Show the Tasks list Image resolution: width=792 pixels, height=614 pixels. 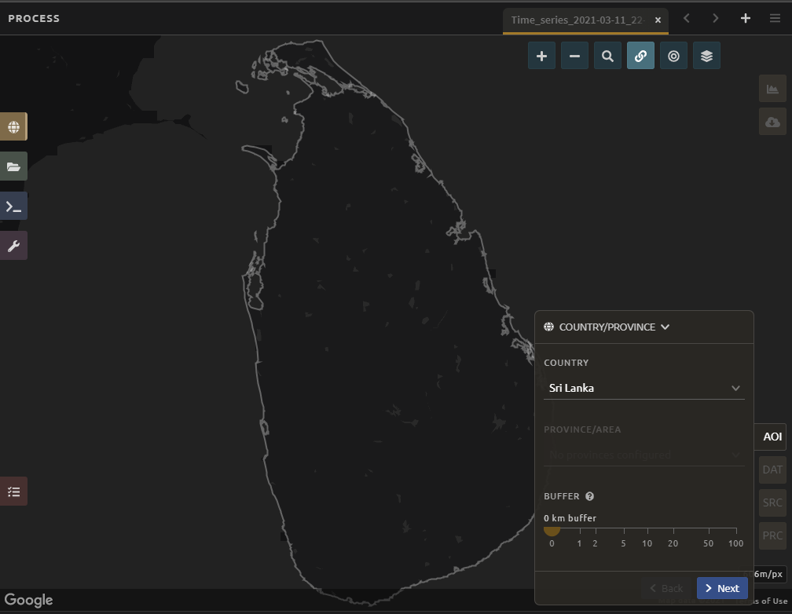click(x=13, y=492)
